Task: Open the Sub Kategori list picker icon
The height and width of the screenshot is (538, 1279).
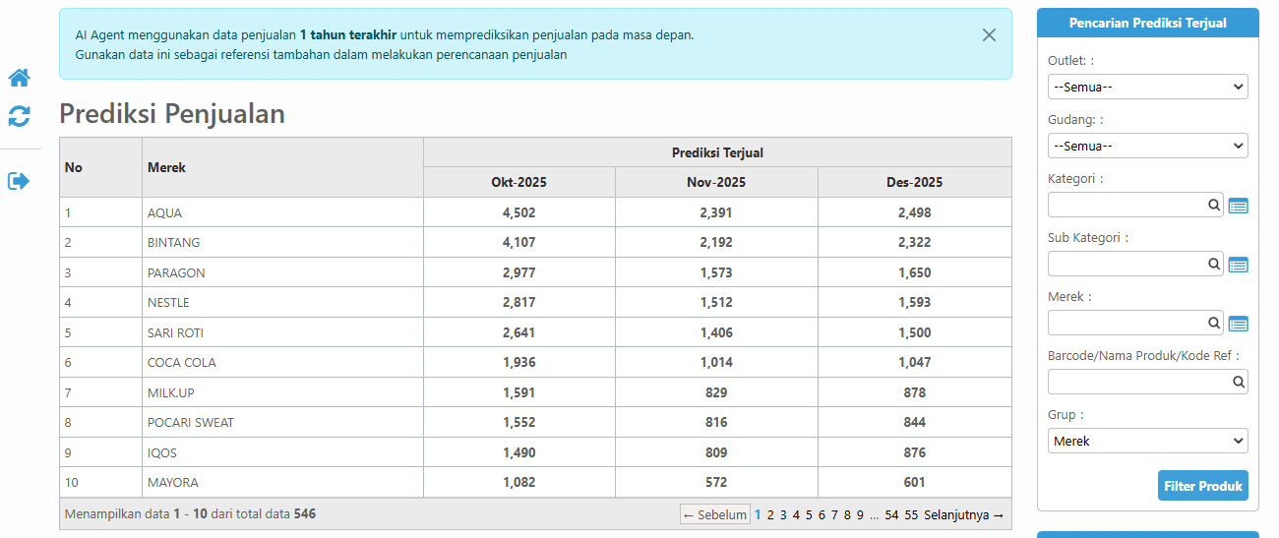Action: click(1238, 265)
